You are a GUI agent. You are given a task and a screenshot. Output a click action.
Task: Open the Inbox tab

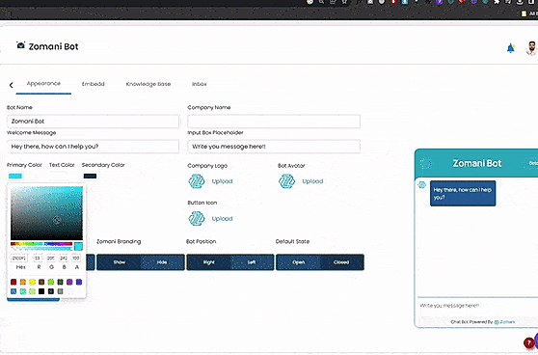(200, 84)
